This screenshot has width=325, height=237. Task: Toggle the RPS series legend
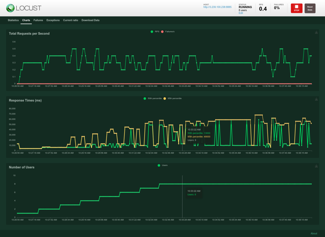click(x=155, y=32)
